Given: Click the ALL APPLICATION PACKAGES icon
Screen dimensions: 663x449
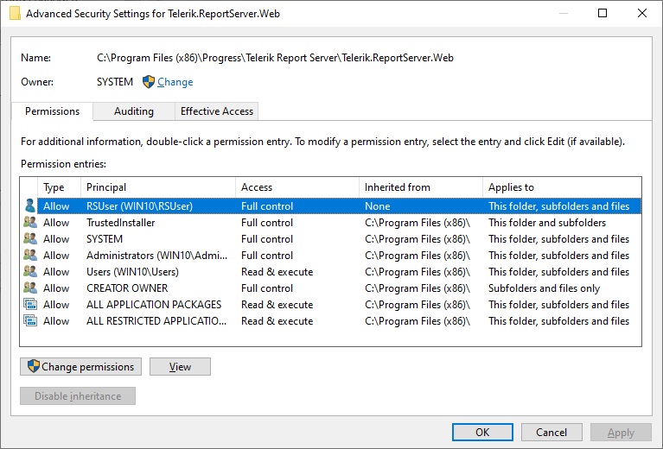Looking at the screenshot, I should click(x=30, y=305).
